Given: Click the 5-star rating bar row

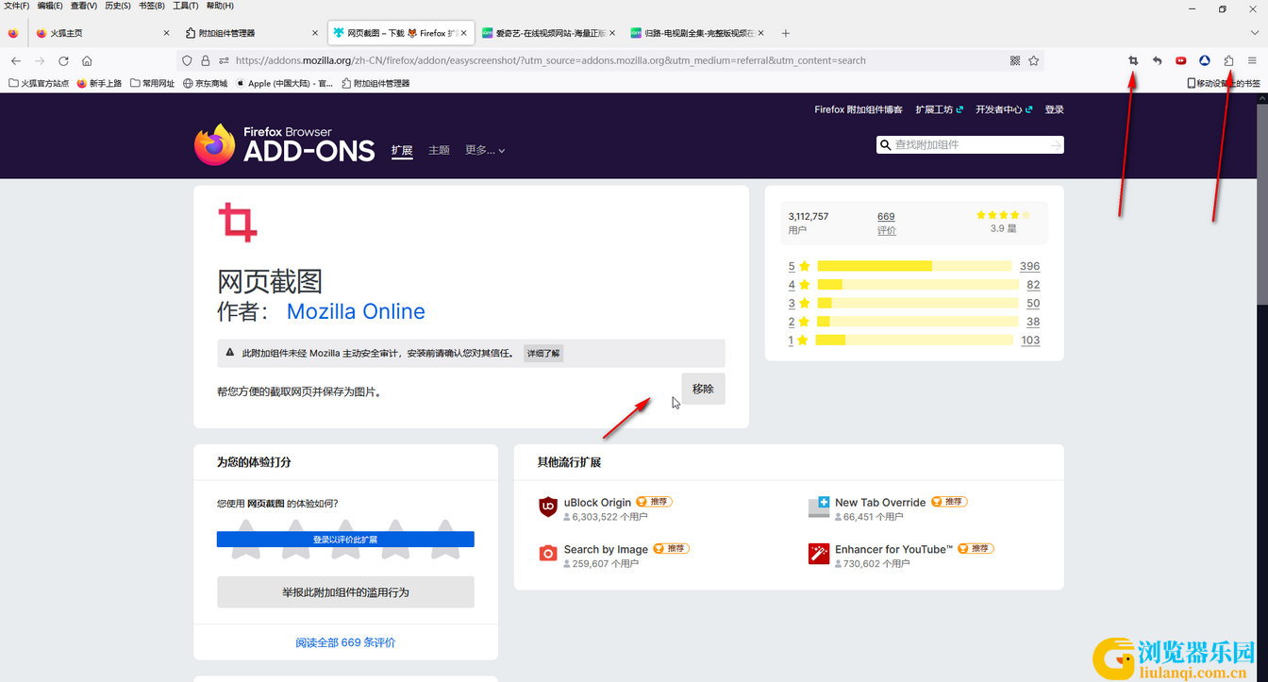Looking at the screenshot, I should tap(914, 266).
